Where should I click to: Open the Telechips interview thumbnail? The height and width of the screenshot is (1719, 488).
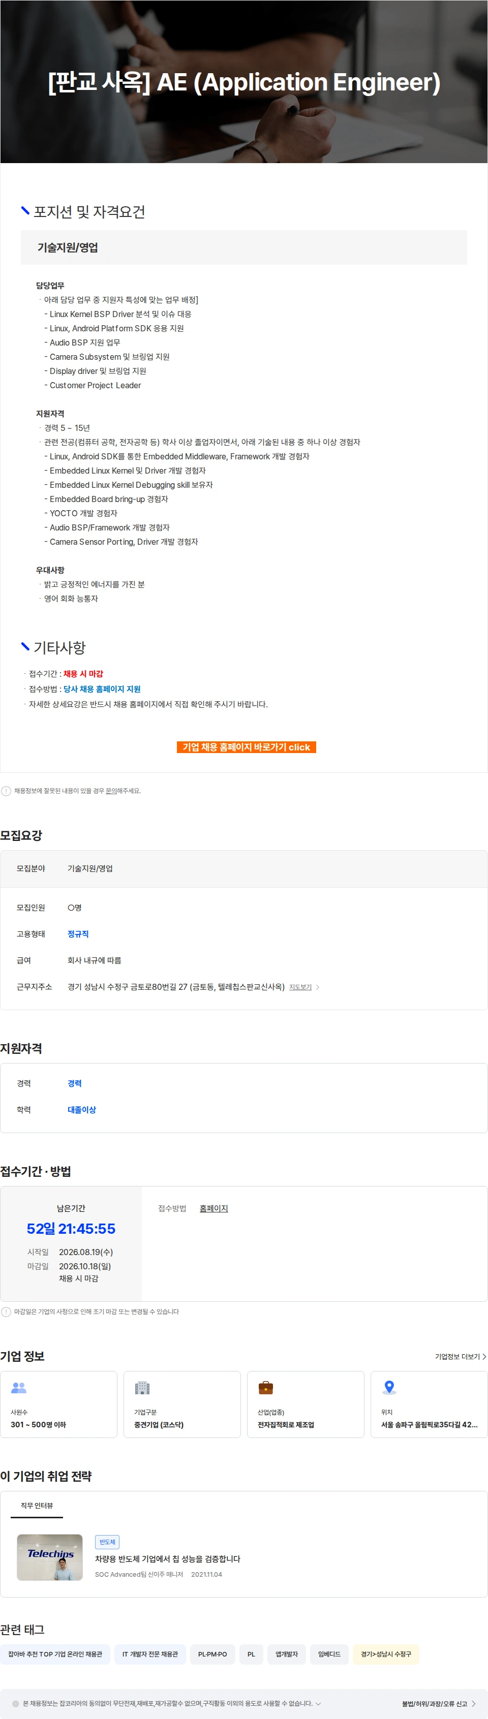(x=49, y=1557)
